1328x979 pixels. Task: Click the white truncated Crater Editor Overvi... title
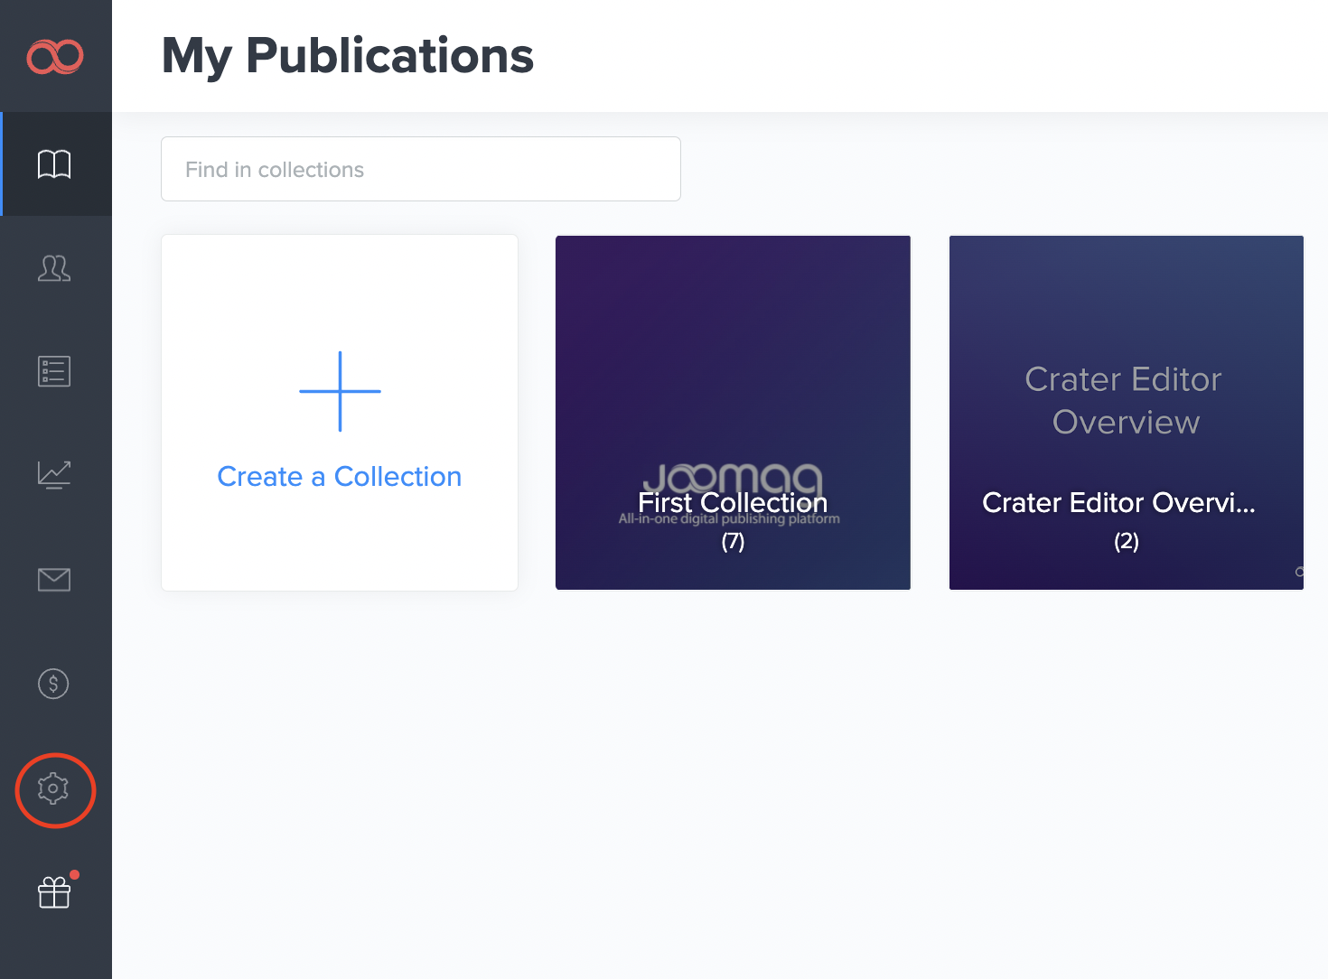[1118, 502]
